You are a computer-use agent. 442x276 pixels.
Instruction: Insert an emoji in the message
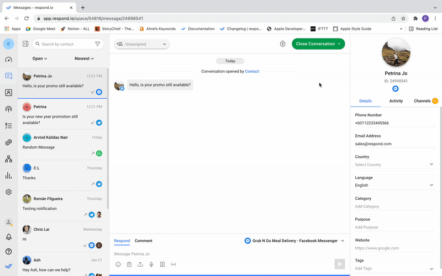118,264
